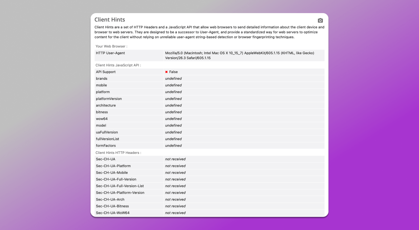Click the Client Hints HTTP Headers section heading
419x230 pixels.
(x=118, y=153)
